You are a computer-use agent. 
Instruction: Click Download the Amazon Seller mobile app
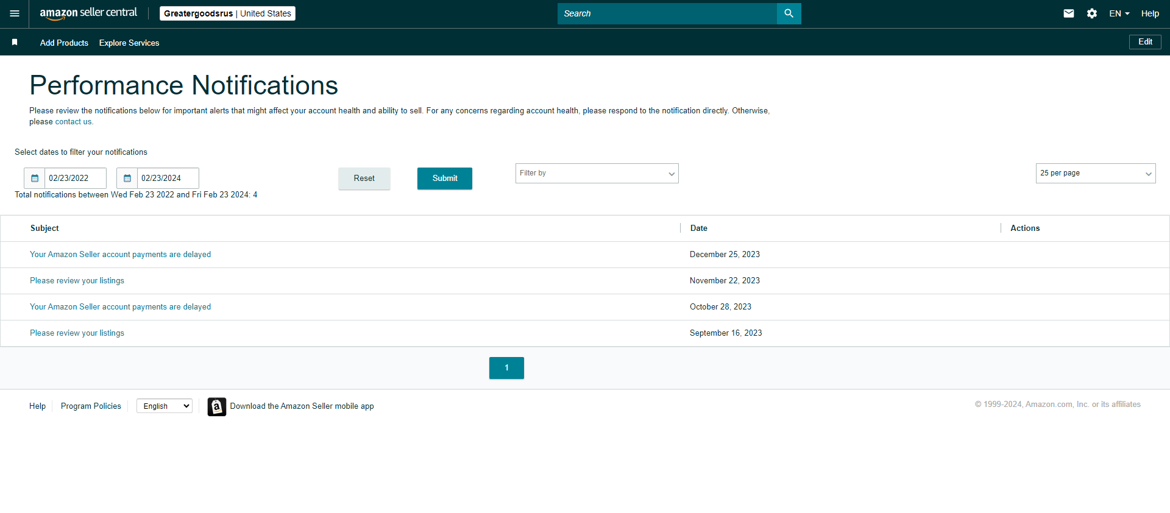(302, 406)
